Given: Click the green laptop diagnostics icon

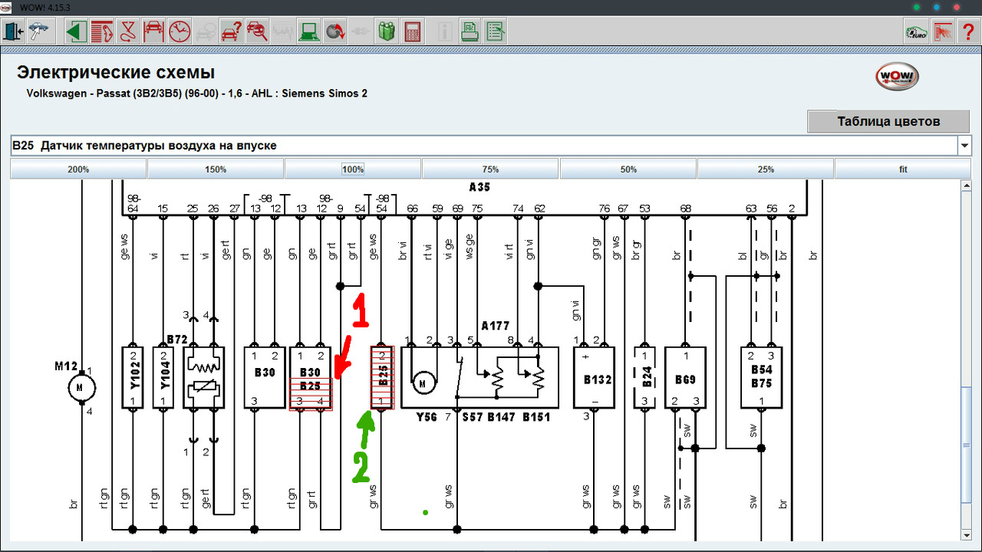Looking at the screenshot, I should [310, 32].
